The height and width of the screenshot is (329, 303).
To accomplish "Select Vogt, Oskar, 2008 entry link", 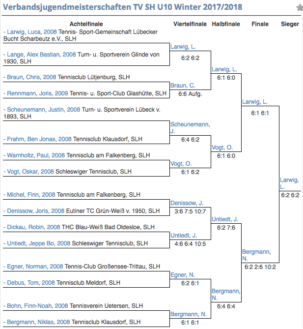I will coord(30,172).
